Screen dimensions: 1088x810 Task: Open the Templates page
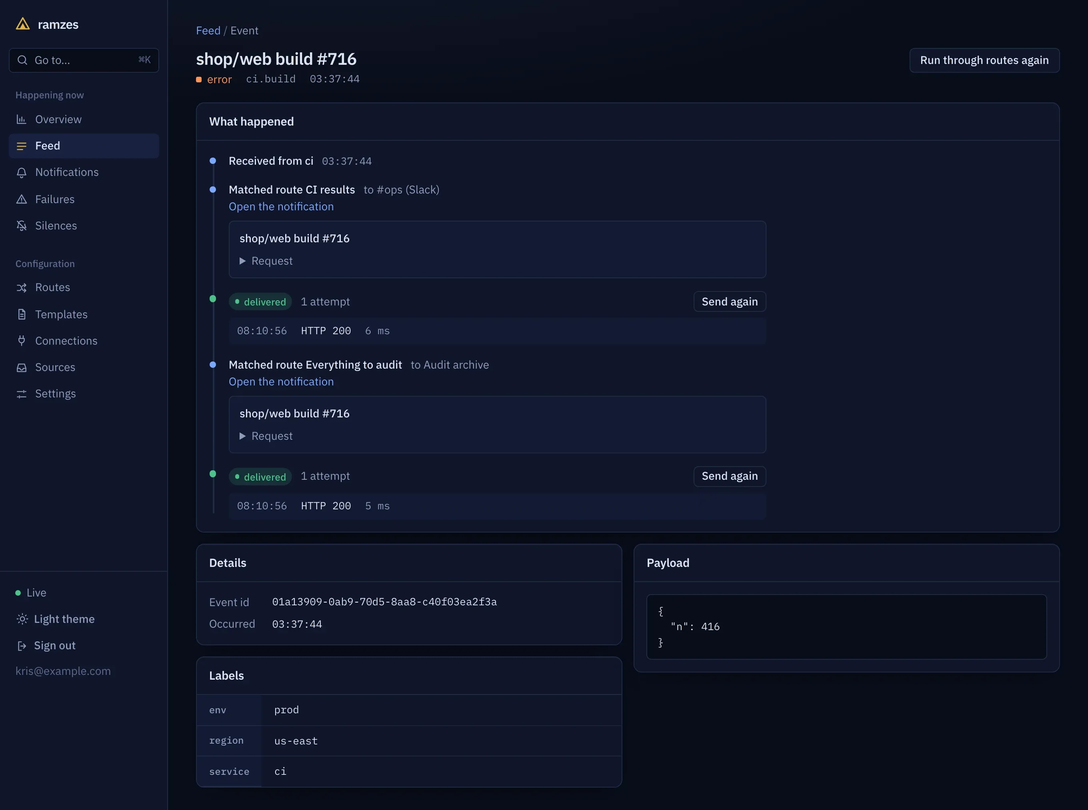tap(84, 314)
